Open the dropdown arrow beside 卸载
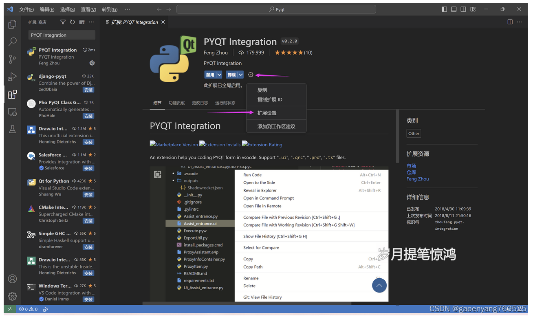Viewport: 533px width, 317px height. click(241, 75)
